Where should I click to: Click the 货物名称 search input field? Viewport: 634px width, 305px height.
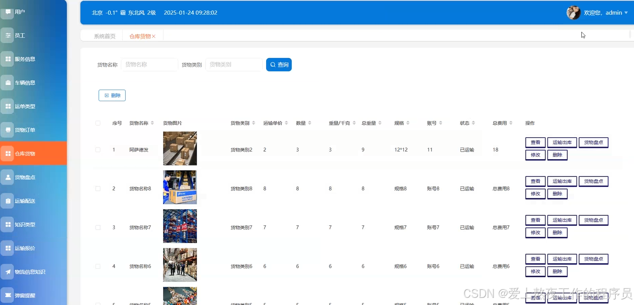[x=149, y=65]
